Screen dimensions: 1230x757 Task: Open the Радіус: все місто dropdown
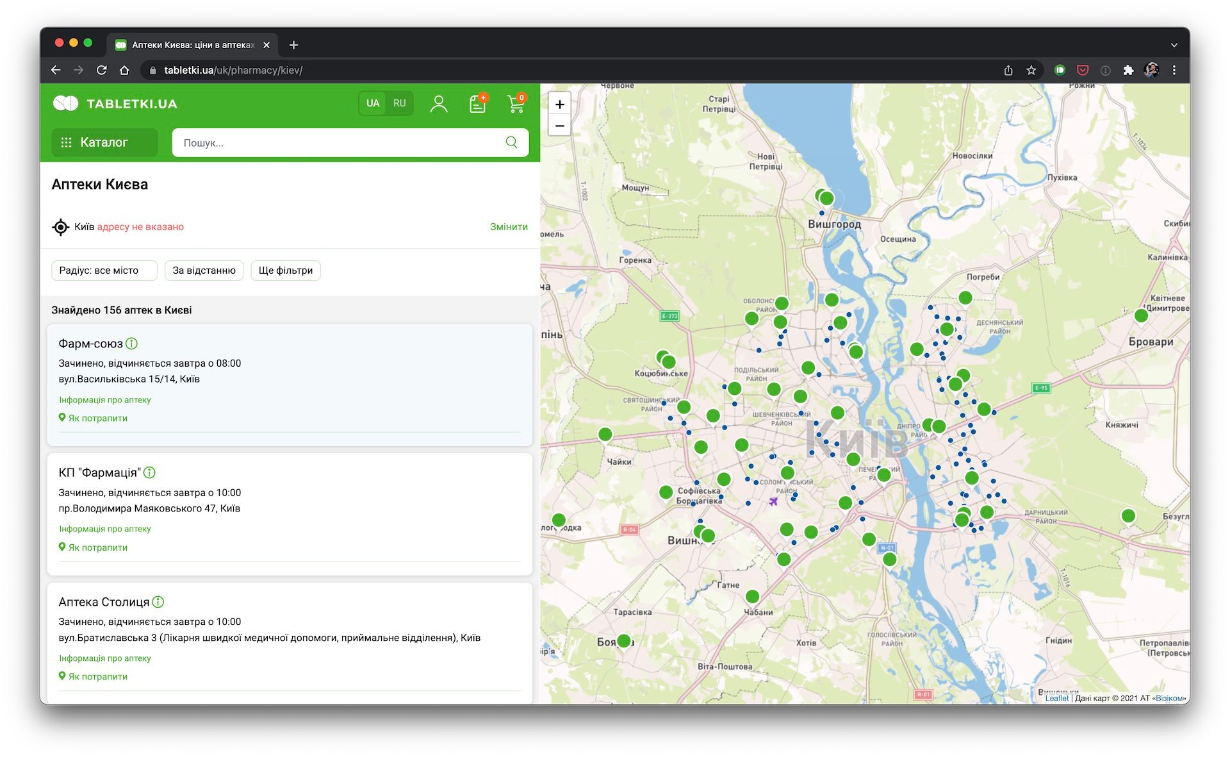pos(104,270)
